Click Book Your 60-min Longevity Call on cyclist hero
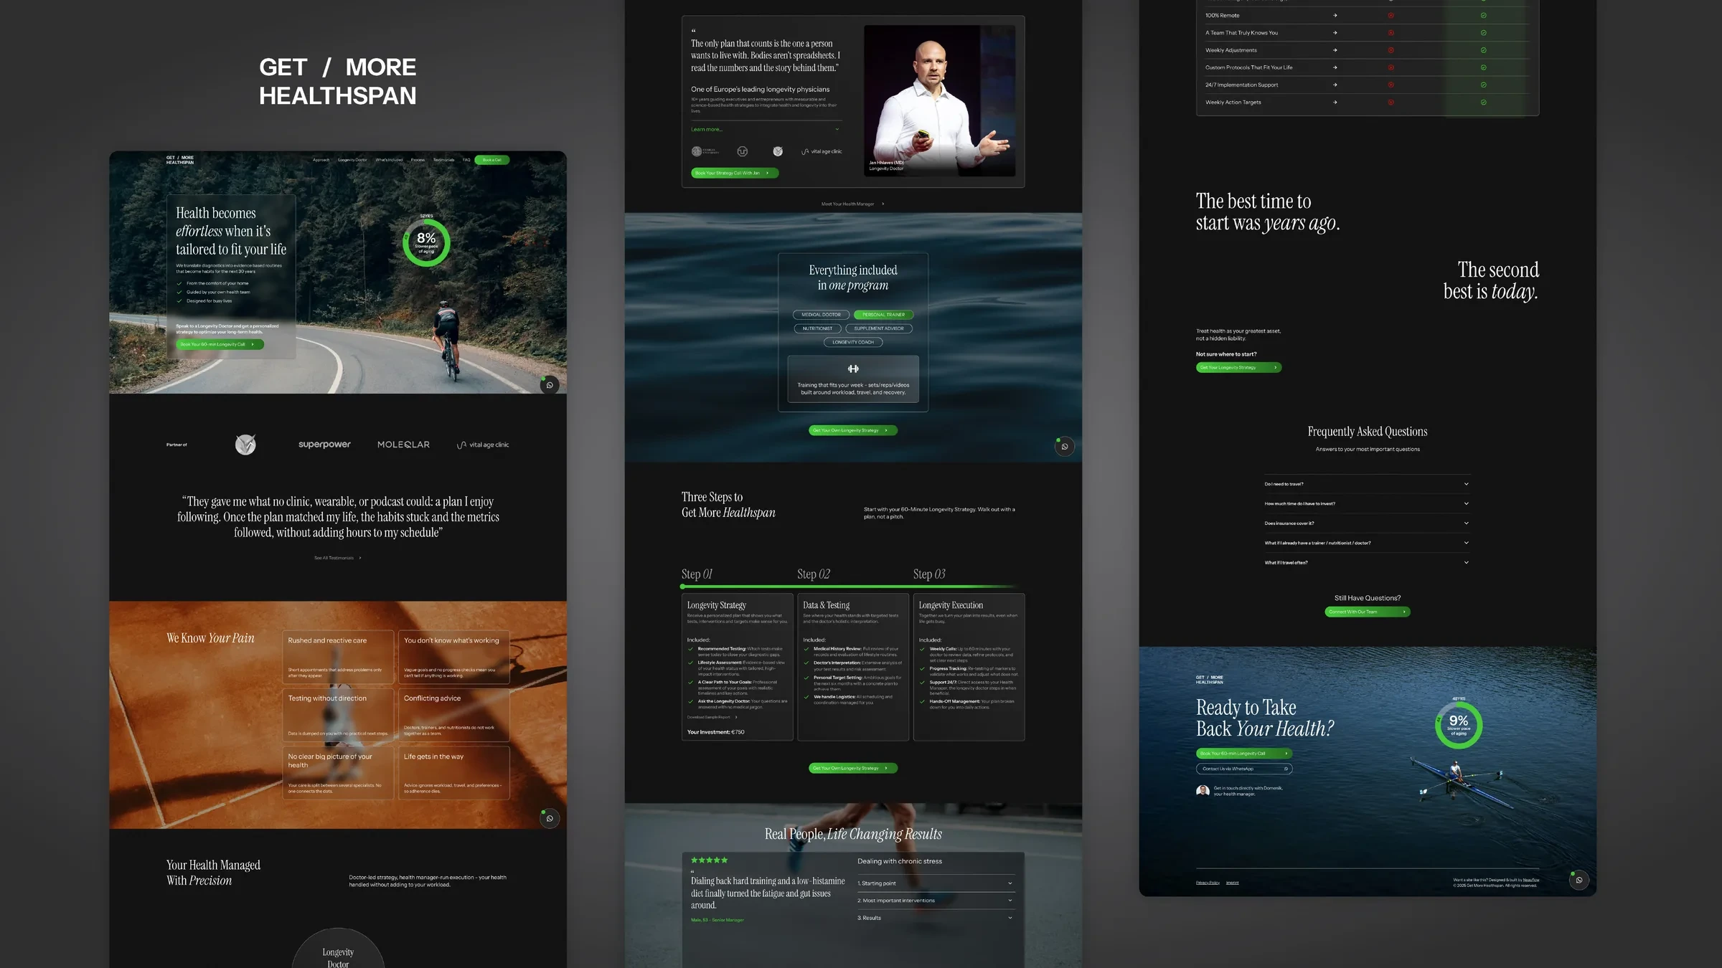The height and width of the screenshot is (968, 1722). [220, 344]
